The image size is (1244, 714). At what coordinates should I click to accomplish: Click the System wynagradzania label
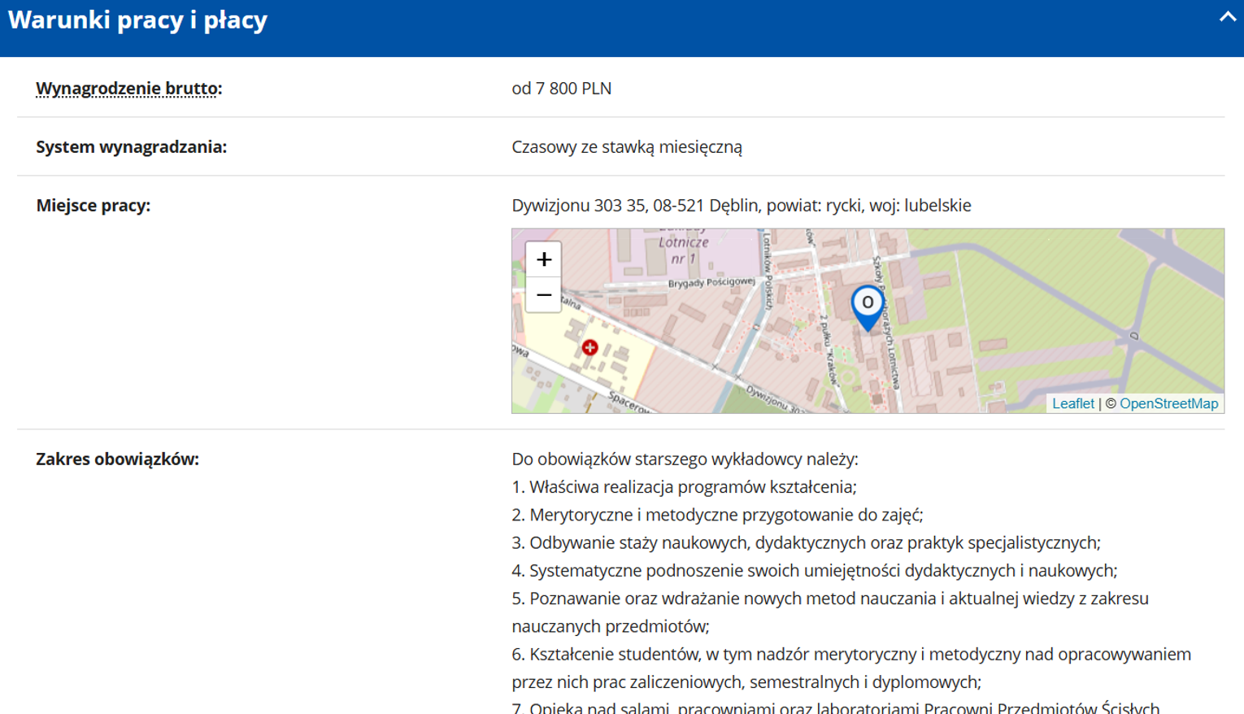click(x=131, y=147)
